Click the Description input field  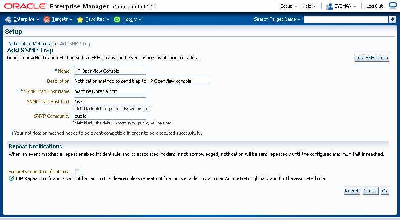point(142,81)
